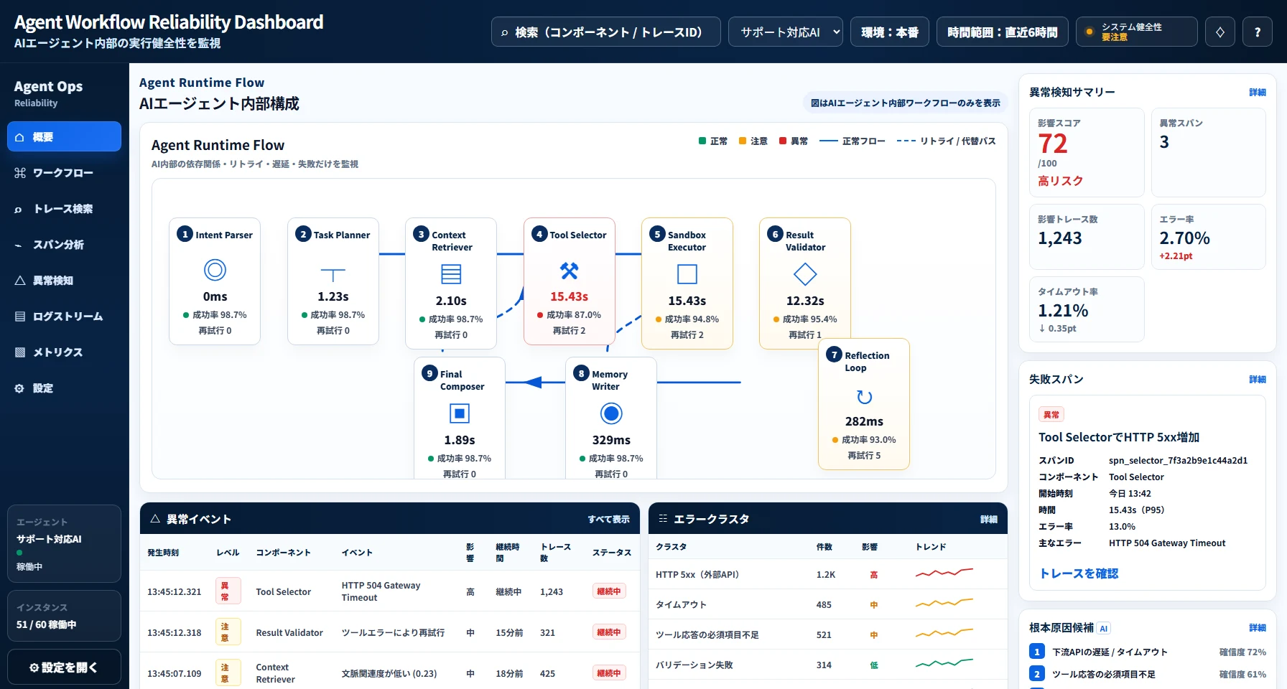Viewport: 1287px width, 689px height.
Task: Click the red 異常 legend swatch
Action: (x=783, y=141)
